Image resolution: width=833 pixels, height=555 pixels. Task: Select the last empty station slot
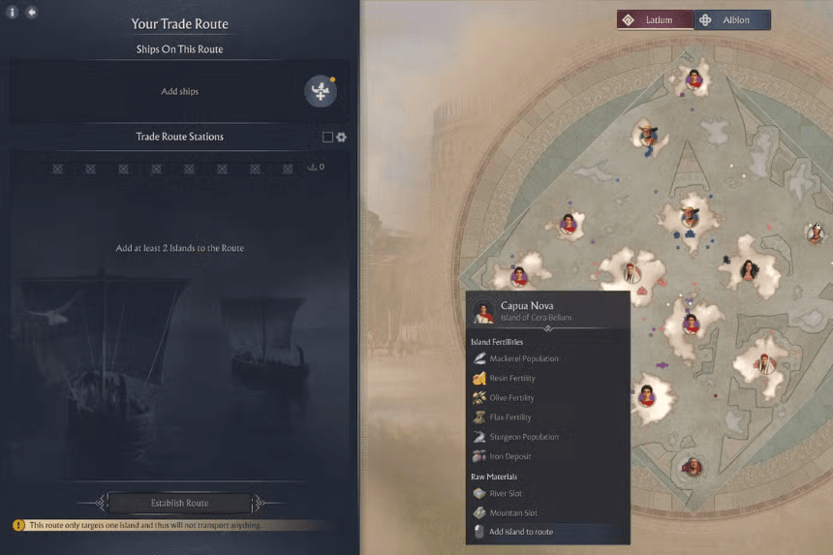[x=288, y=169]
